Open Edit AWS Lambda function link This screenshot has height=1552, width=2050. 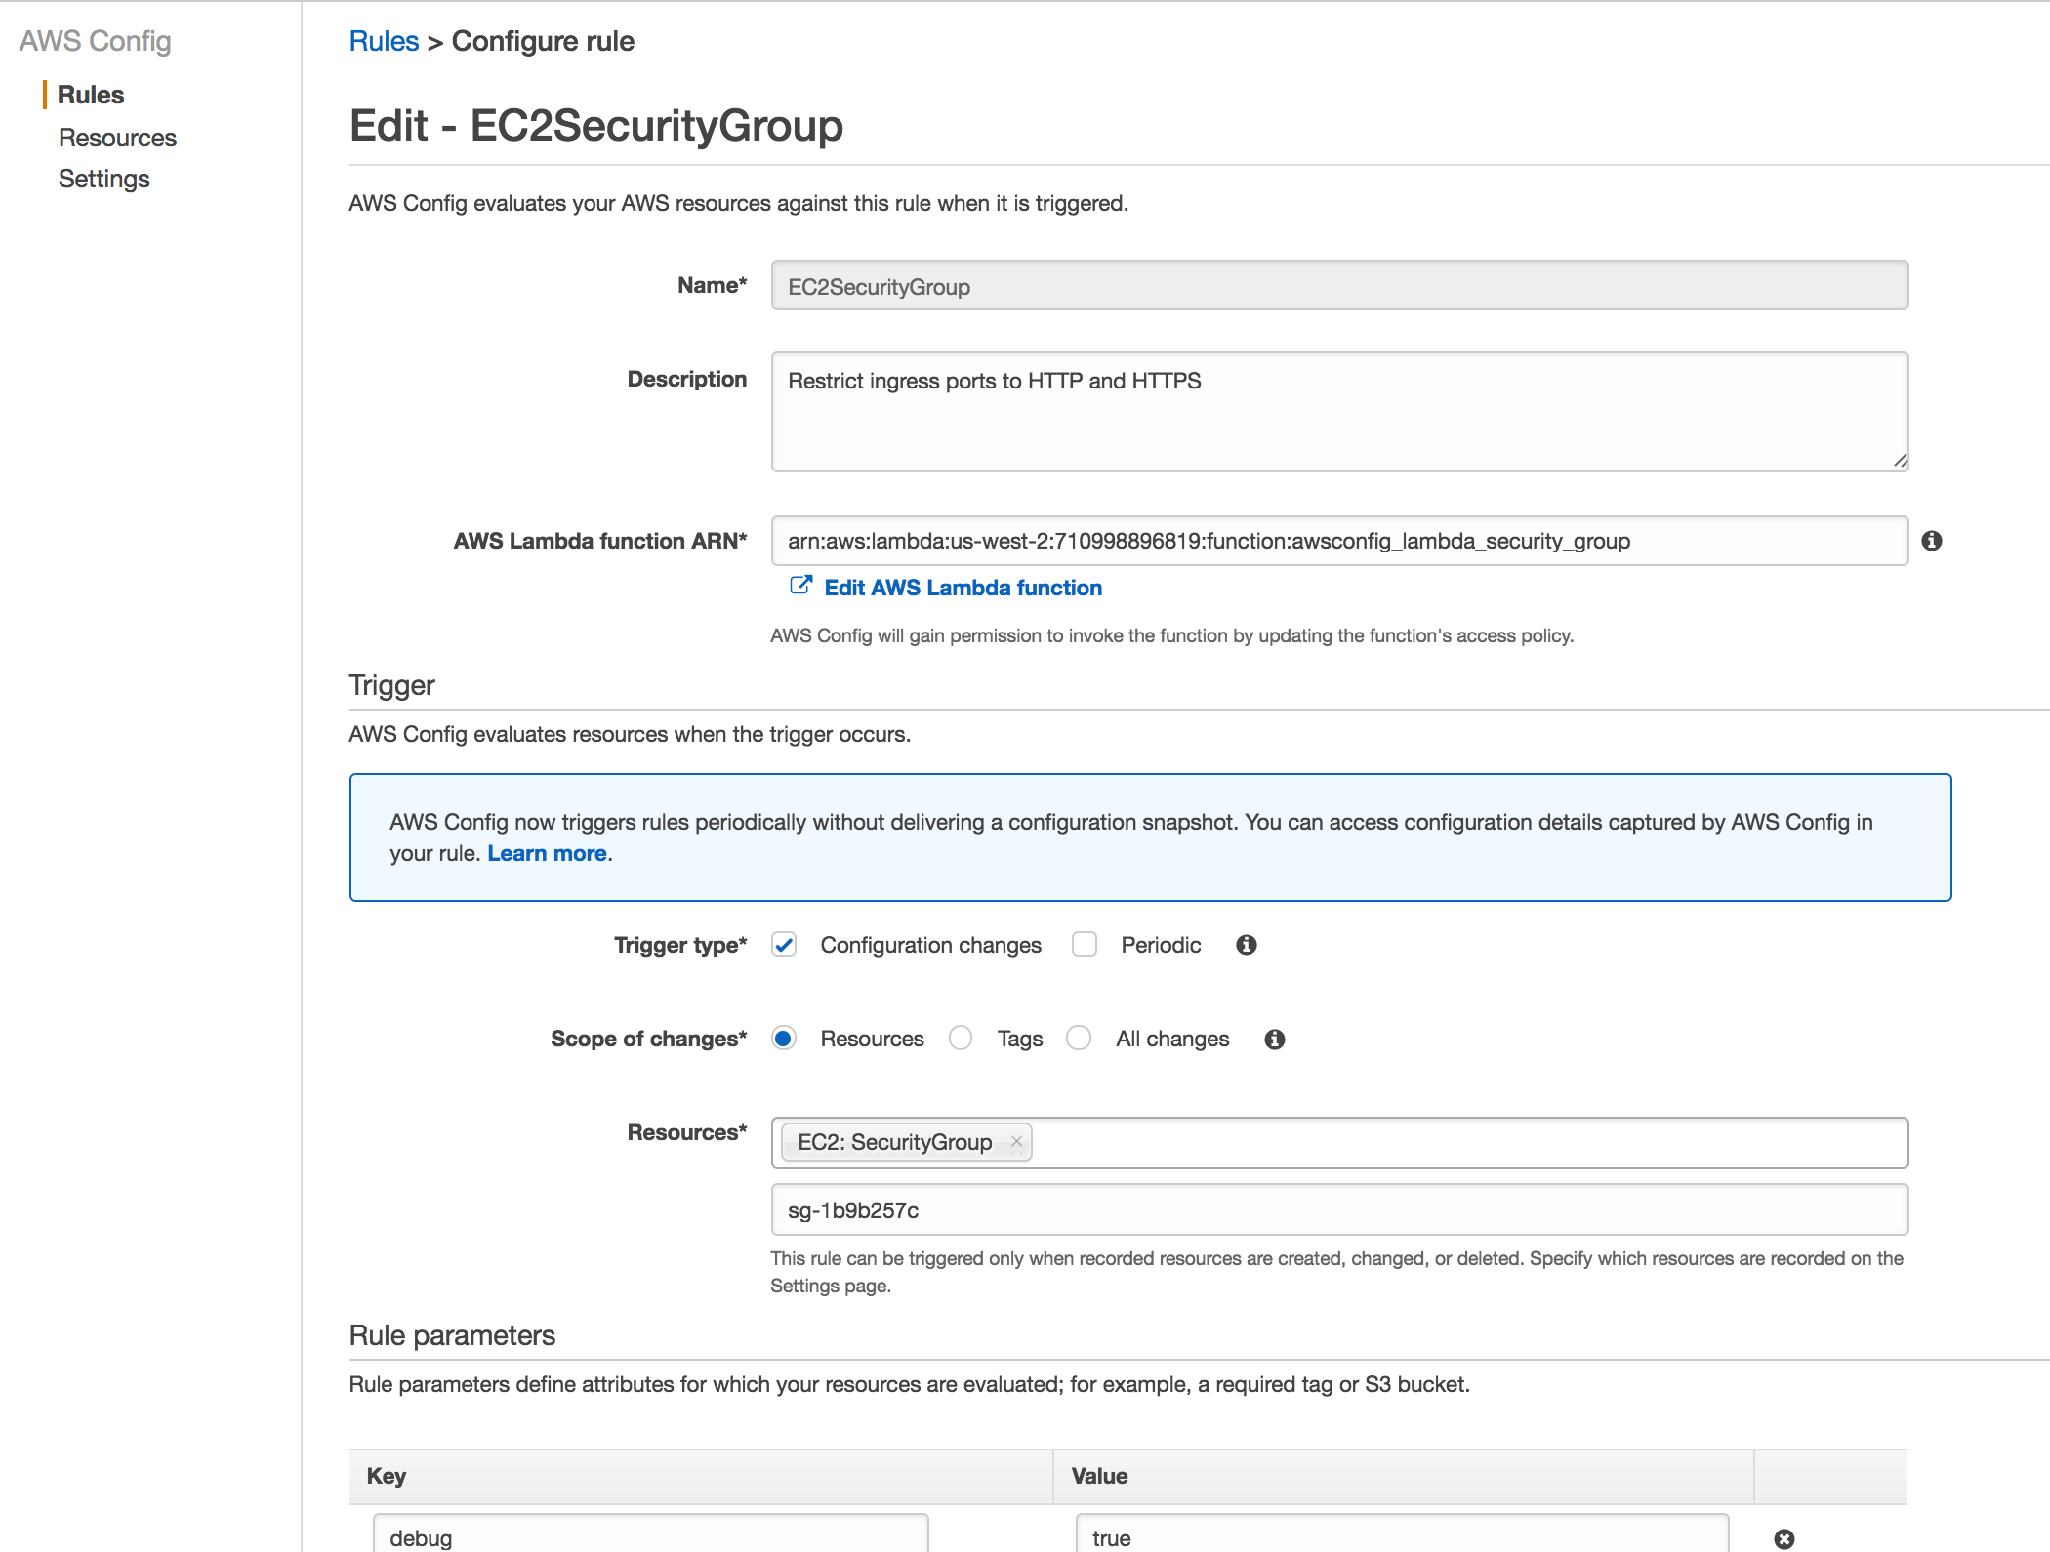pos(963,588)
